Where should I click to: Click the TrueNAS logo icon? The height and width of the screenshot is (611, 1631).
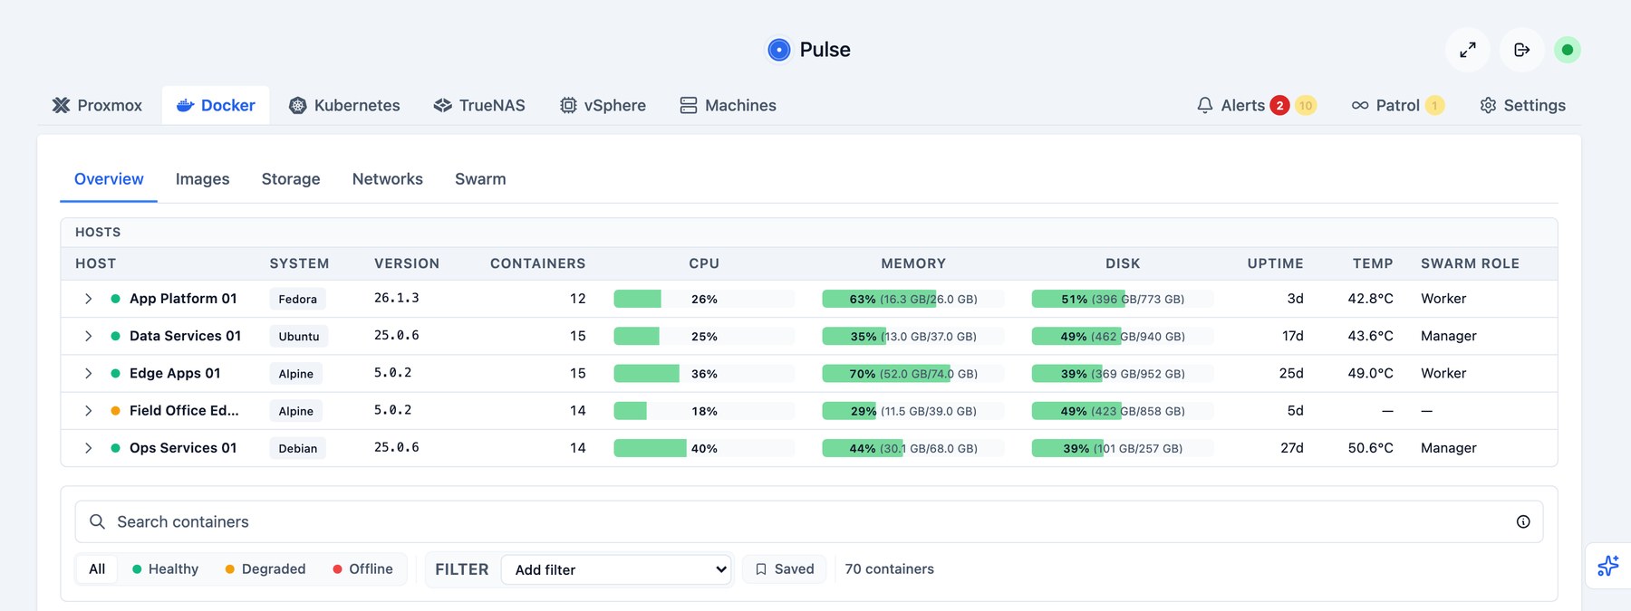[x=442, y=106]
